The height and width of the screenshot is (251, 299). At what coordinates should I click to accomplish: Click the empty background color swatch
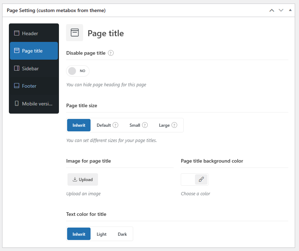coord(188,179)
